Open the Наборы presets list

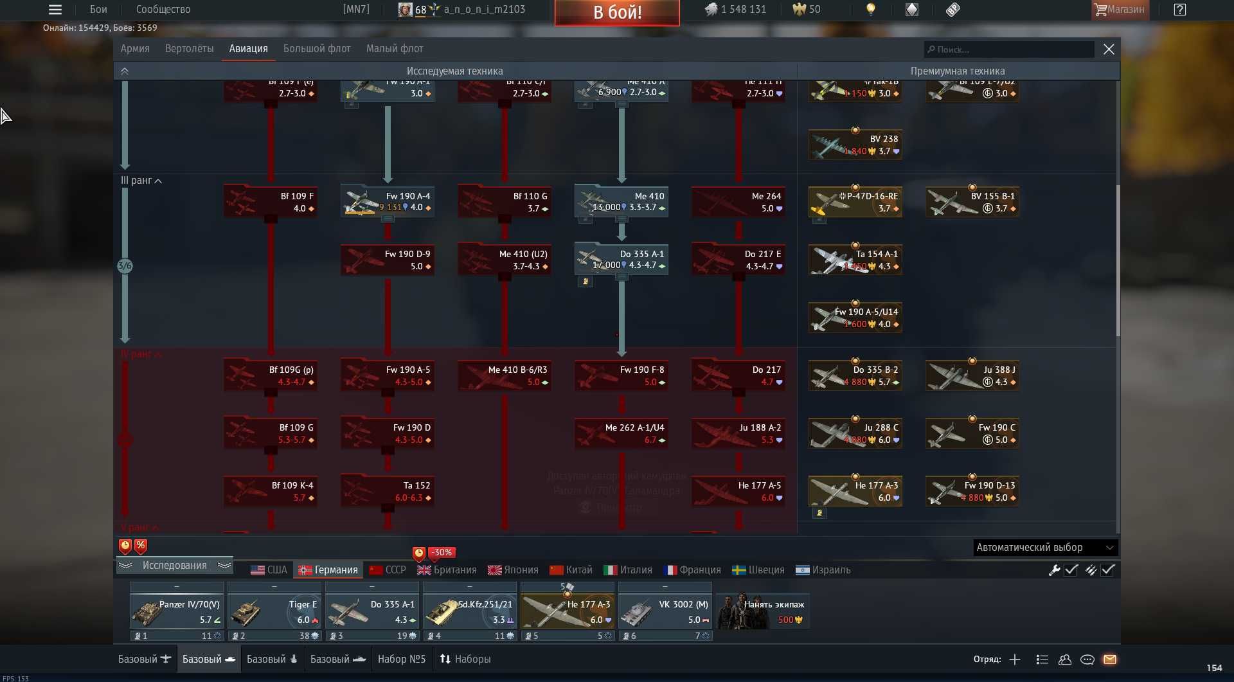click(x=465, y=660)
